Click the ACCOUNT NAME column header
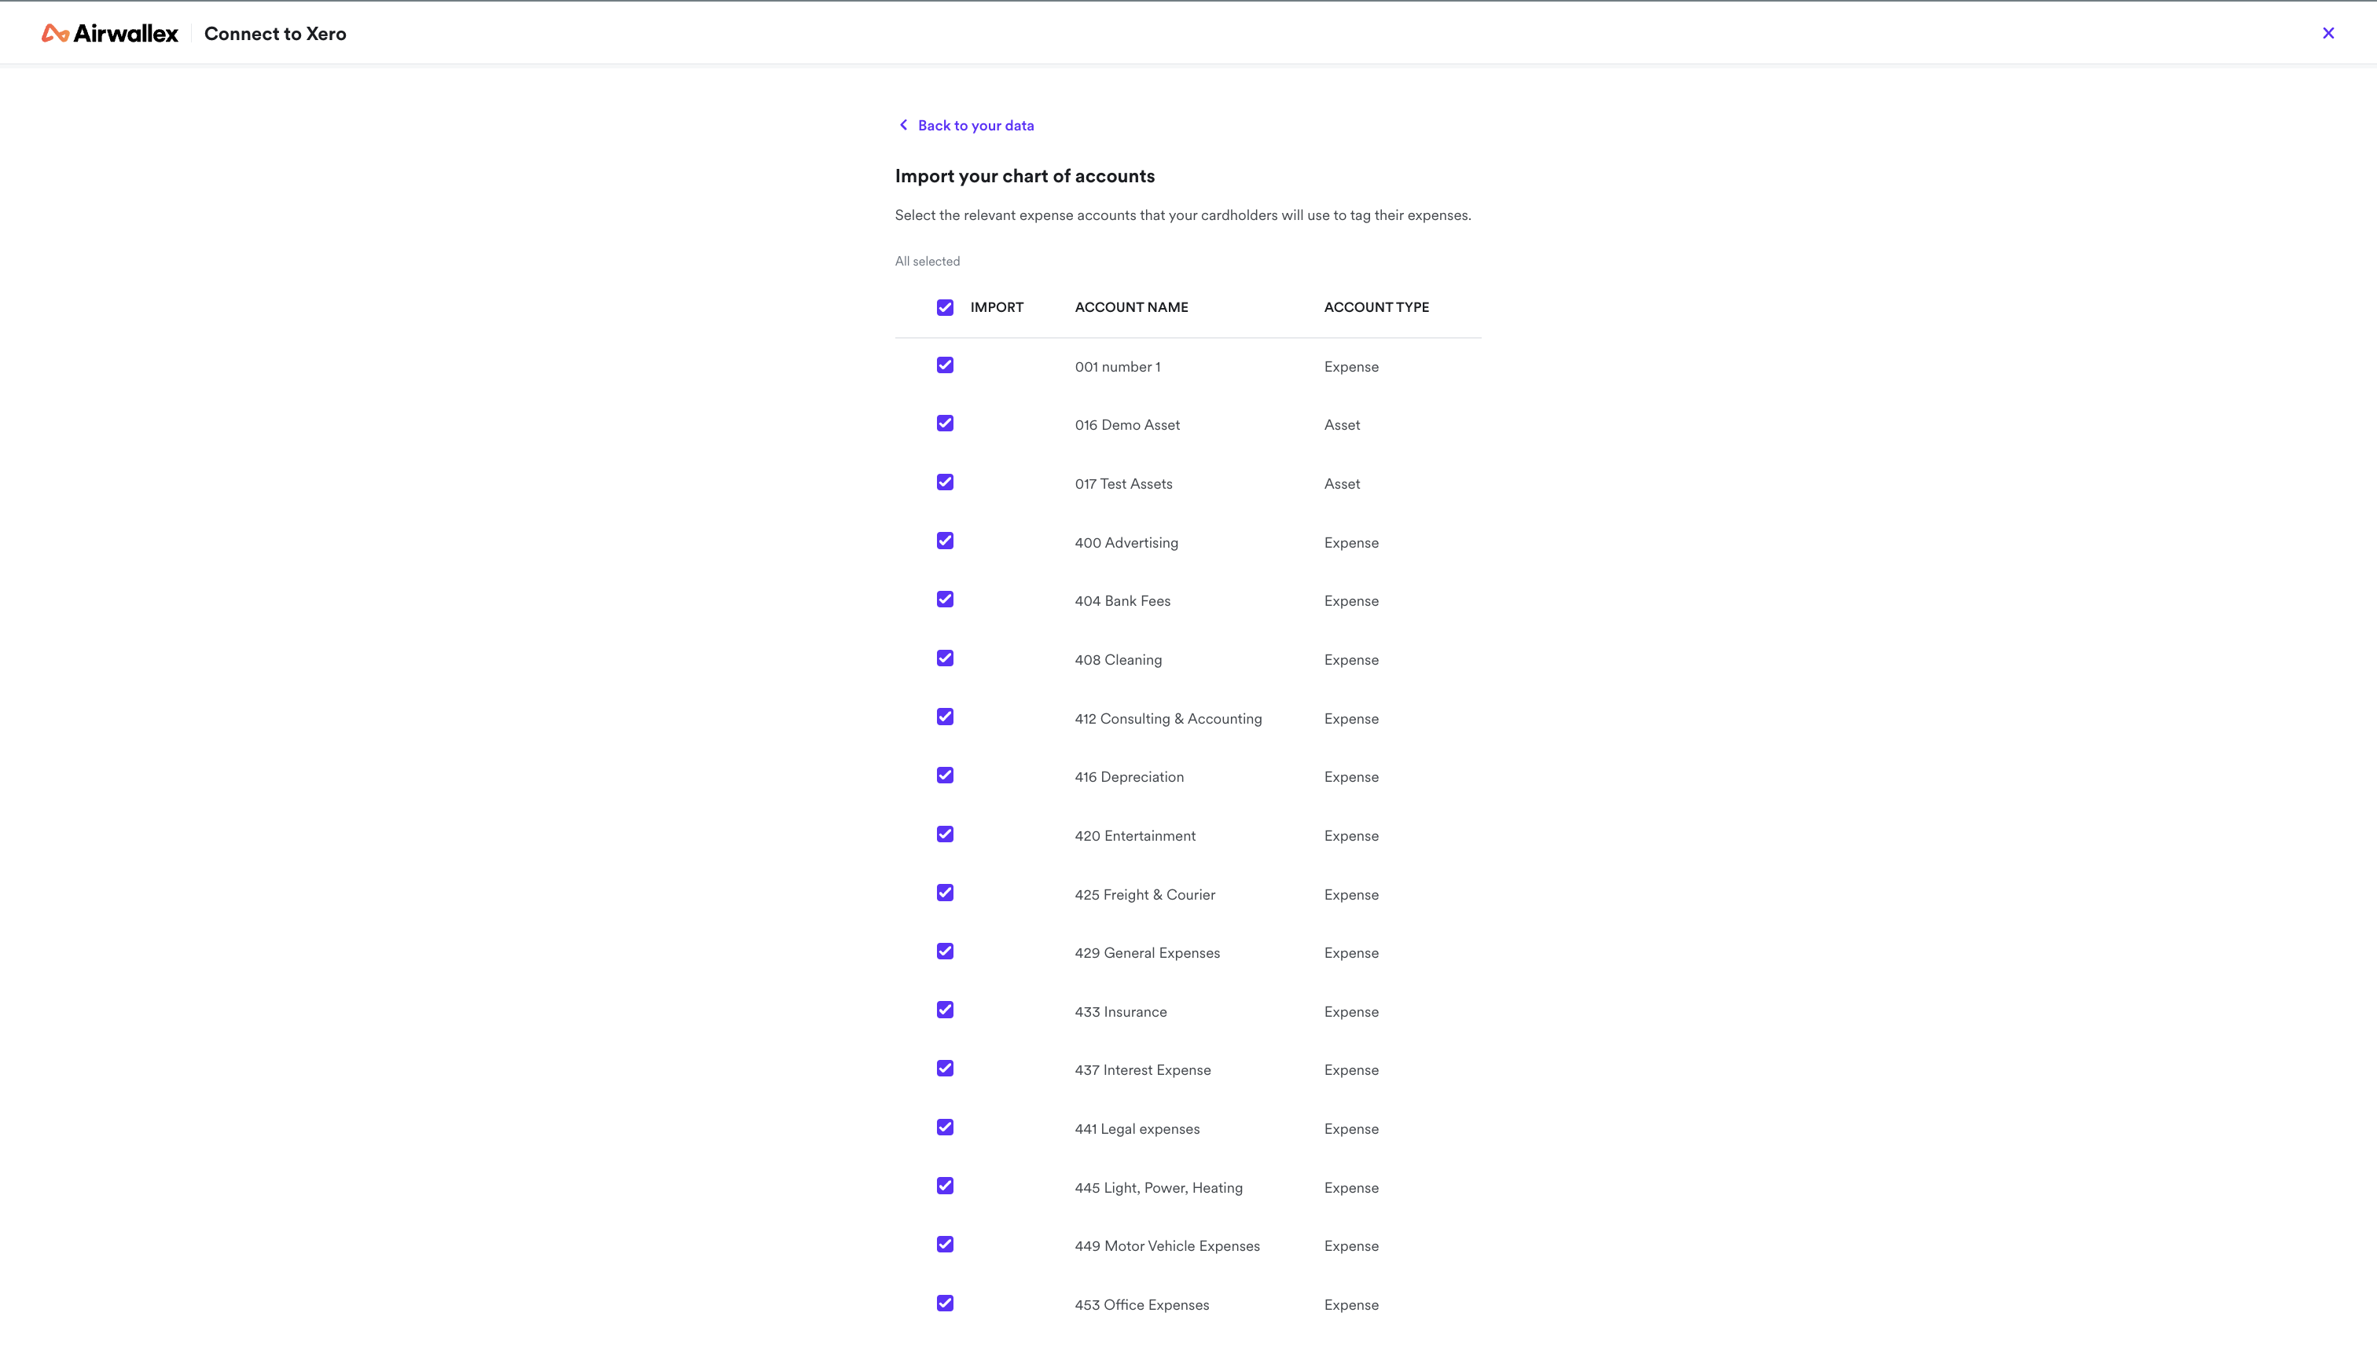 tap(1131, 307)
